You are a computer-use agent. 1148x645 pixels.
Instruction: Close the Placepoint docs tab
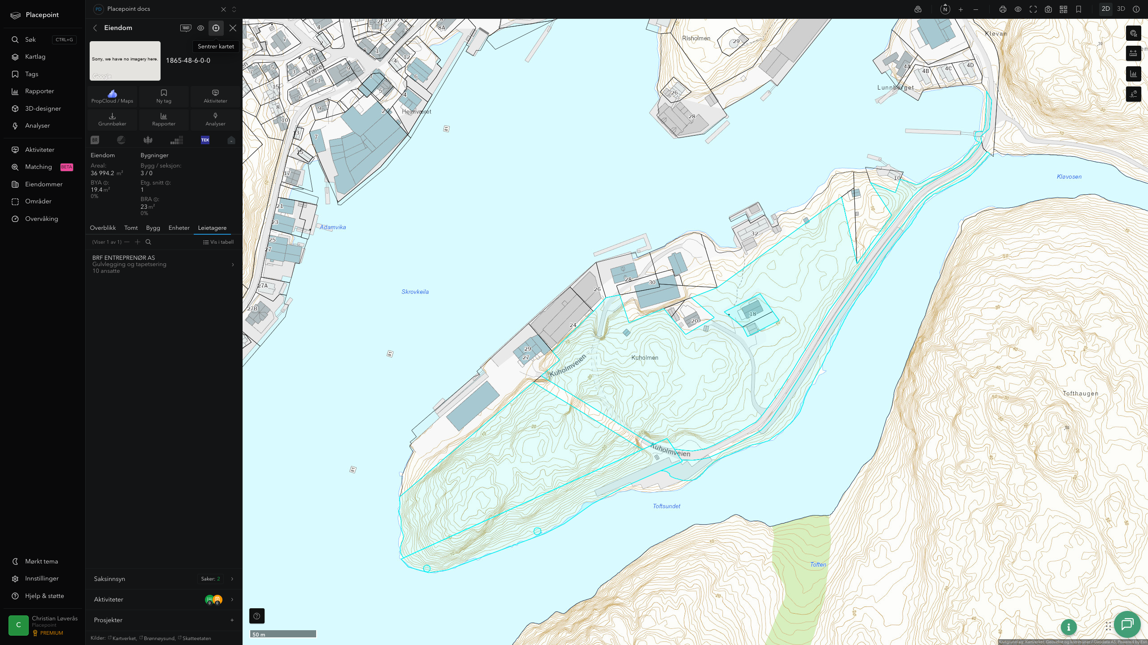click(x=223, y=9)
